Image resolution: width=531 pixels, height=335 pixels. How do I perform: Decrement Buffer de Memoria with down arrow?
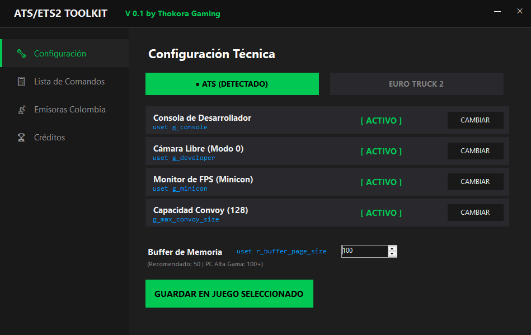tap(392, 254)
